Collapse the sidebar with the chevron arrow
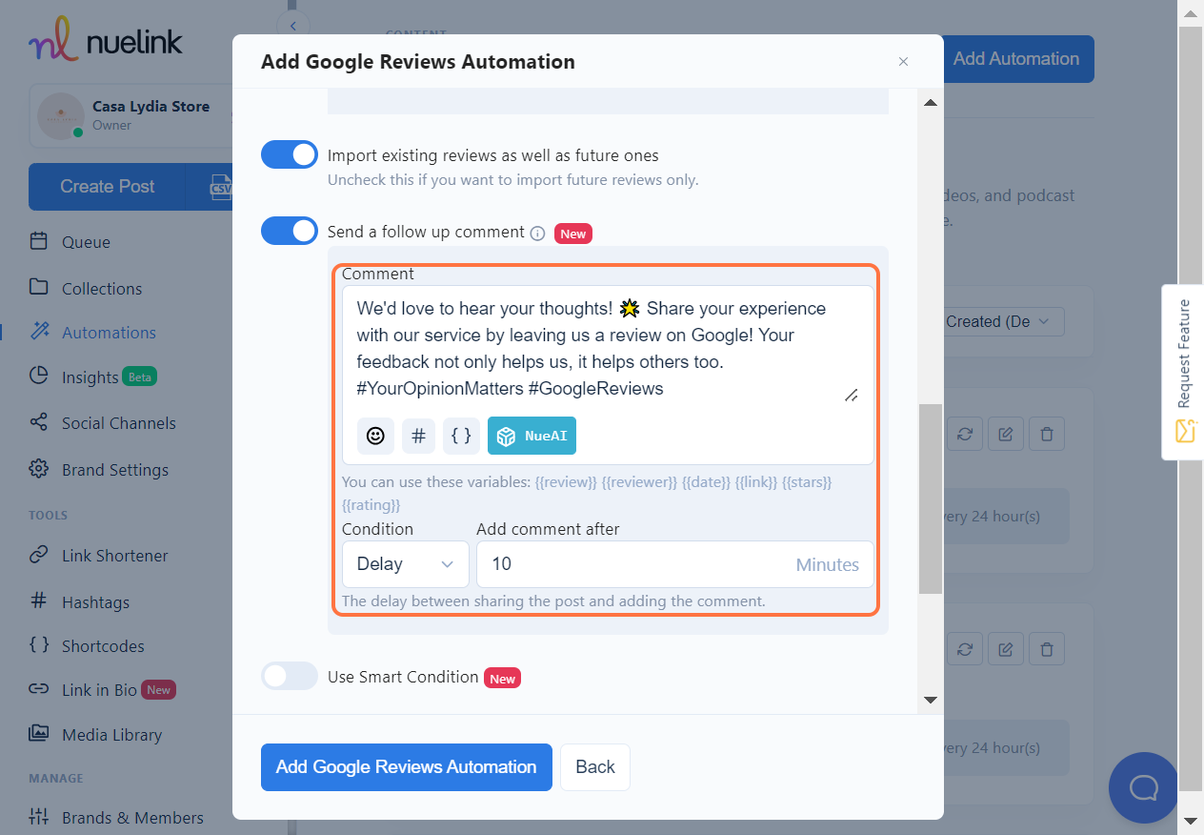 click(x=292, y=26)
